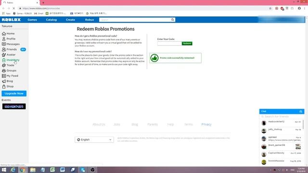Click the green Redeem button
The width and height of the screenshot is (308, 173).
(x=187, y=44)
